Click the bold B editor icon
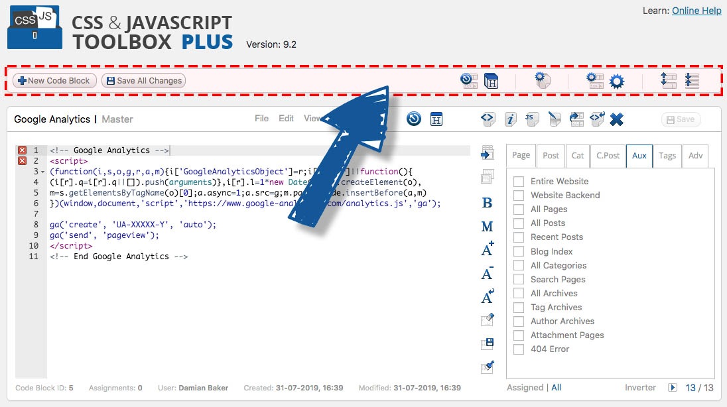The width and height of the screenshot is (727, 407). click(487, 203)
